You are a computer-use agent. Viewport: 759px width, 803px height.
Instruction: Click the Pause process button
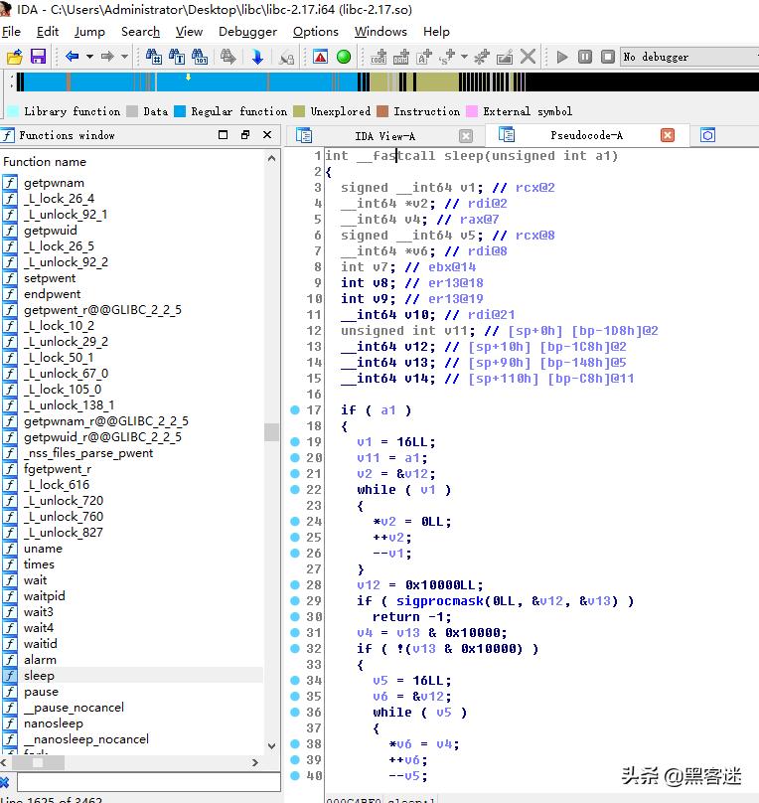[585, 57]
